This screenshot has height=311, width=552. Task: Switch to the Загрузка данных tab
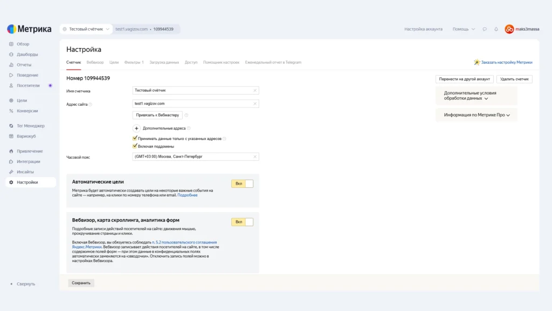[164, 63]
